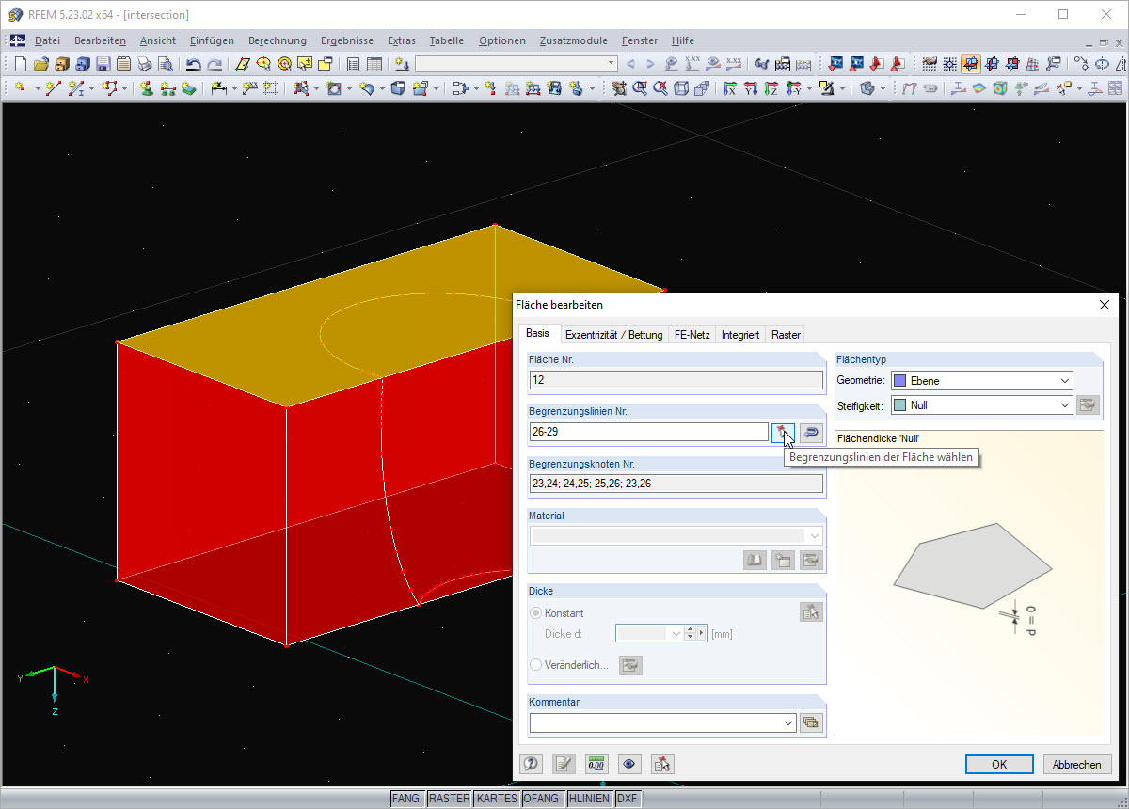Close the Fläche bearbeiten dialog
1129x809 pixels.
(1105, 305)
